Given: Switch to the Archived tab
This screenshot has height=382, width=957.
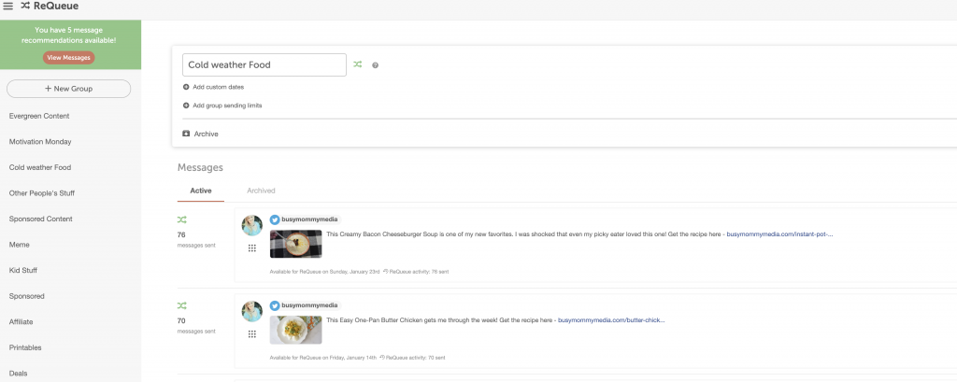Looking at the screenshot, I should (x=261, y=191).
